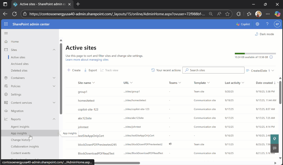
Task: Open Change history report
Action: 20,140
